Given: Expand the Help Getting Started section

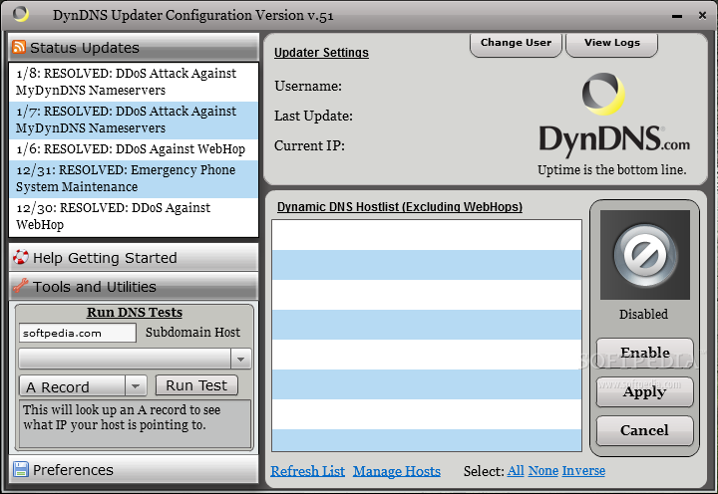Looking at the screenshot, I should pyautogui.click(x=134, y=258).
